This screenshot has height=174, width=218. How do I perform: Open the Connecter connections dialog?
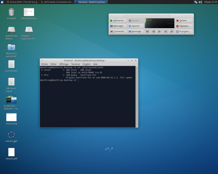click(x=118, y=31)
